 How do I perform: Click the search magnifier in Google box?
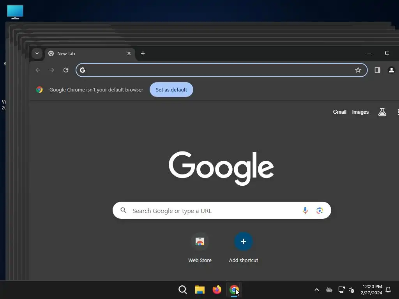pyautogui.click(x=124, y=210)
